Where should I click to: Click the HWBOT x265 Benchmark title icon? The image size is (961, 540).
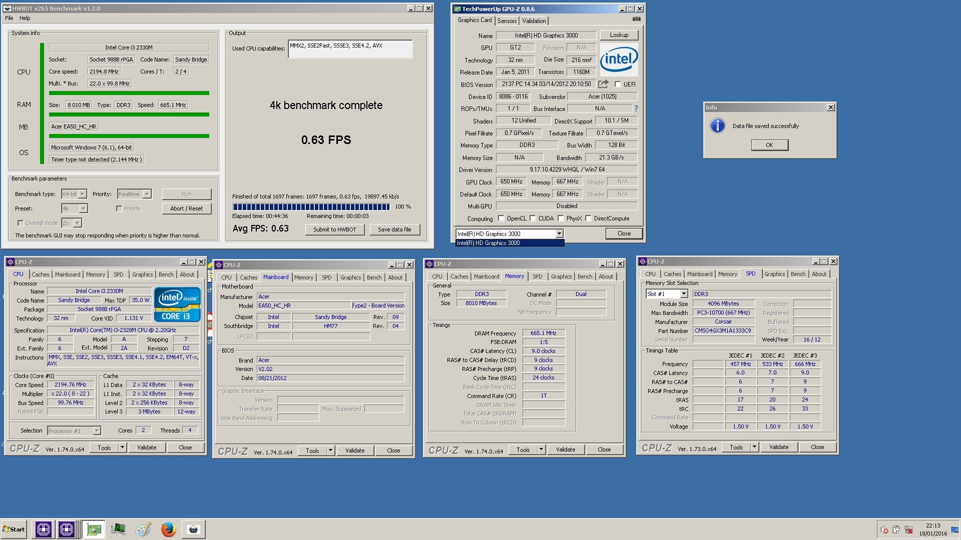point(7,8)
